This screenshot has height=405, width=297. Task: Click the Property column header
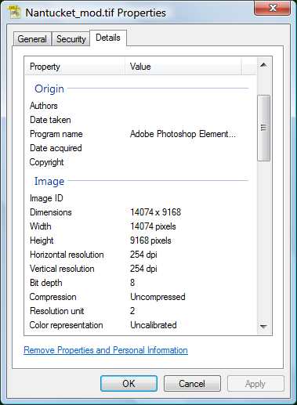tap(74, 67)
